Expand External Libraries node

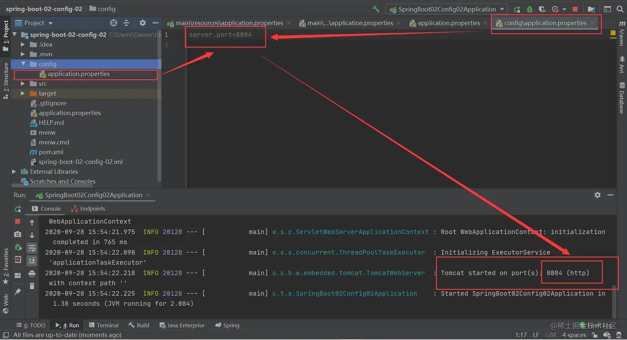(x=14, y=171)
